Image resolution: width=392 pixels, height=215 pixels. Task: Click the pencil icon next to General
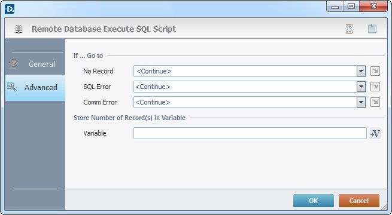[x=13, y=64]
